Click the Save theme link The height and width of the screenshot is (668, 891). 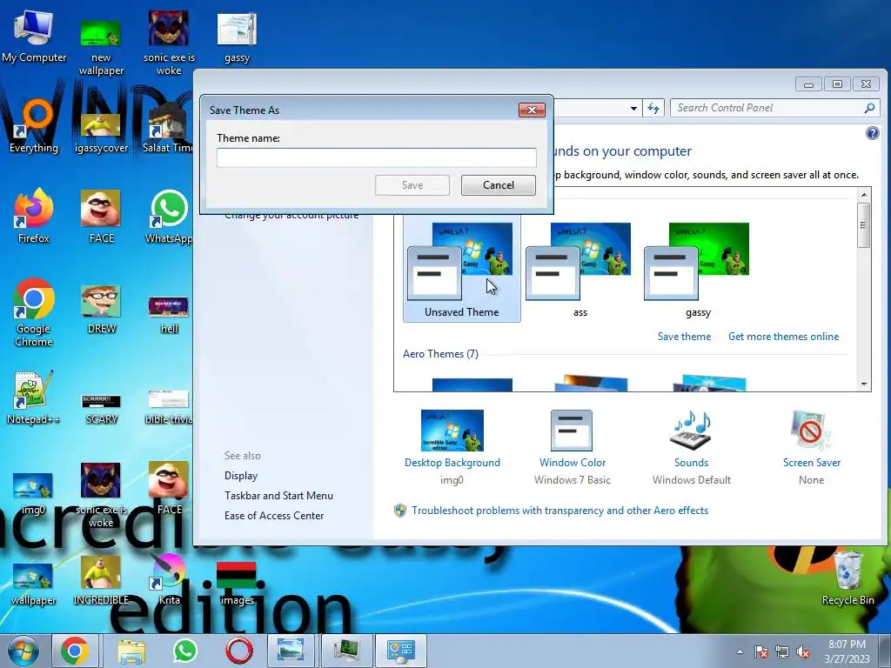click(684, 337)
